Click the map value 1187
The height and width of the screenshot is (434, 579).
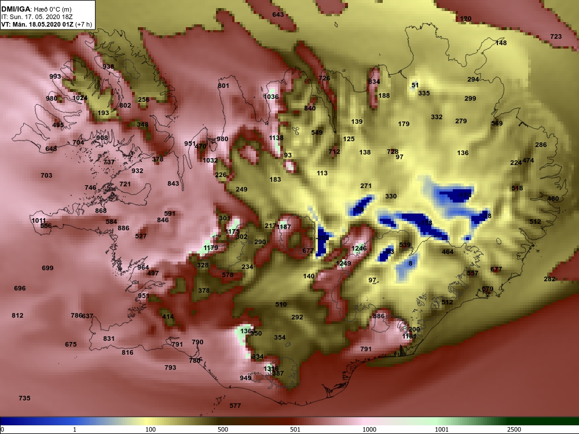[284, 227]
